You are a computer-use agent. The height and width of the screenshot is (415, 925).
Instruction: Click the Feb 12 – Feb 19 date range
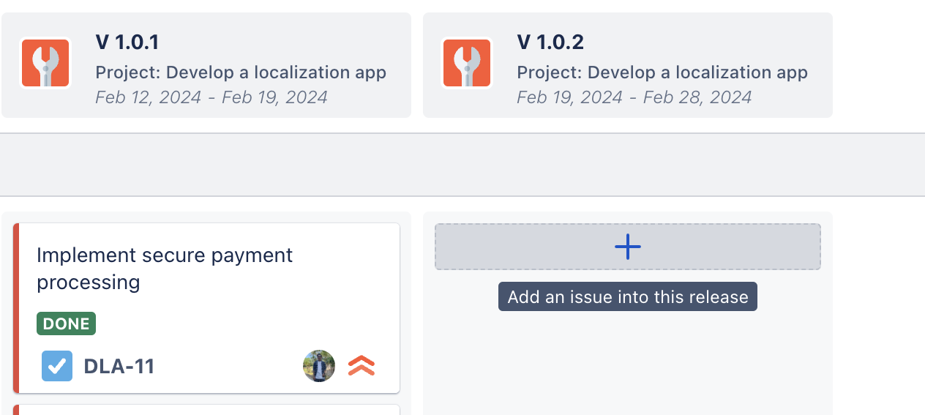211,97
